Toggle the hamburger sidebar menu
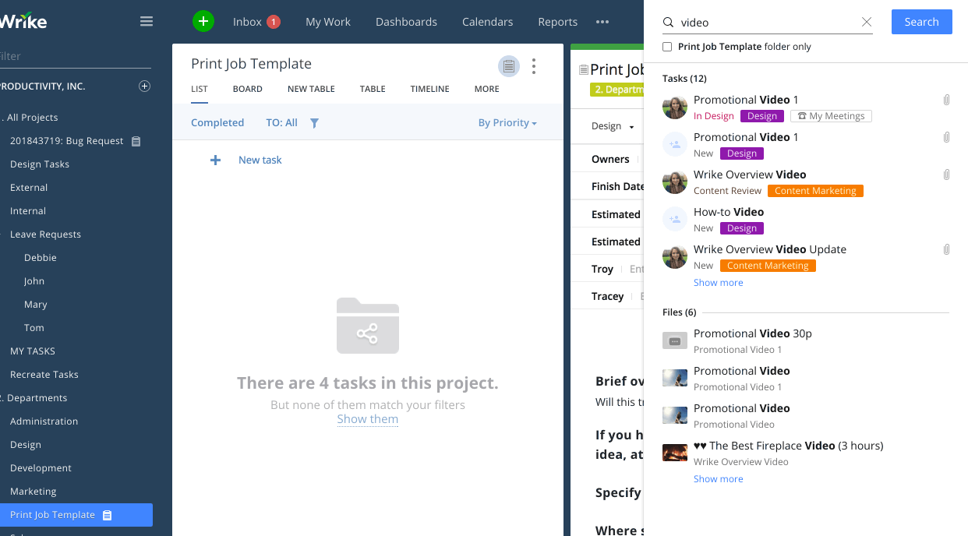 pyautogui.click(x=147, y=22)
